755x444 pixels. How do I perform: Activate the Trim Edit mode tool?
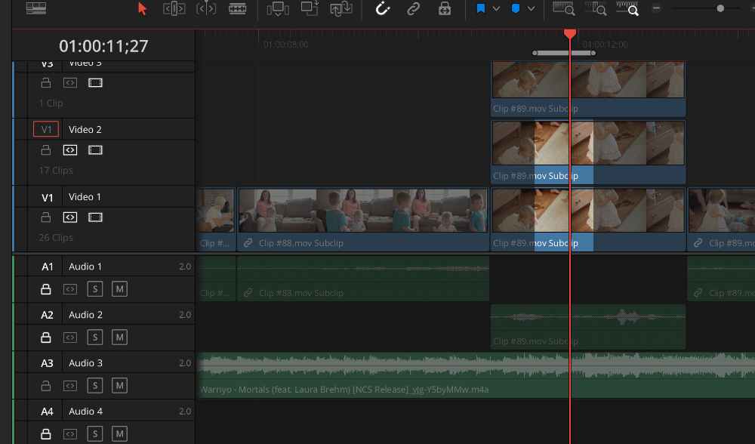pos(174,8)
